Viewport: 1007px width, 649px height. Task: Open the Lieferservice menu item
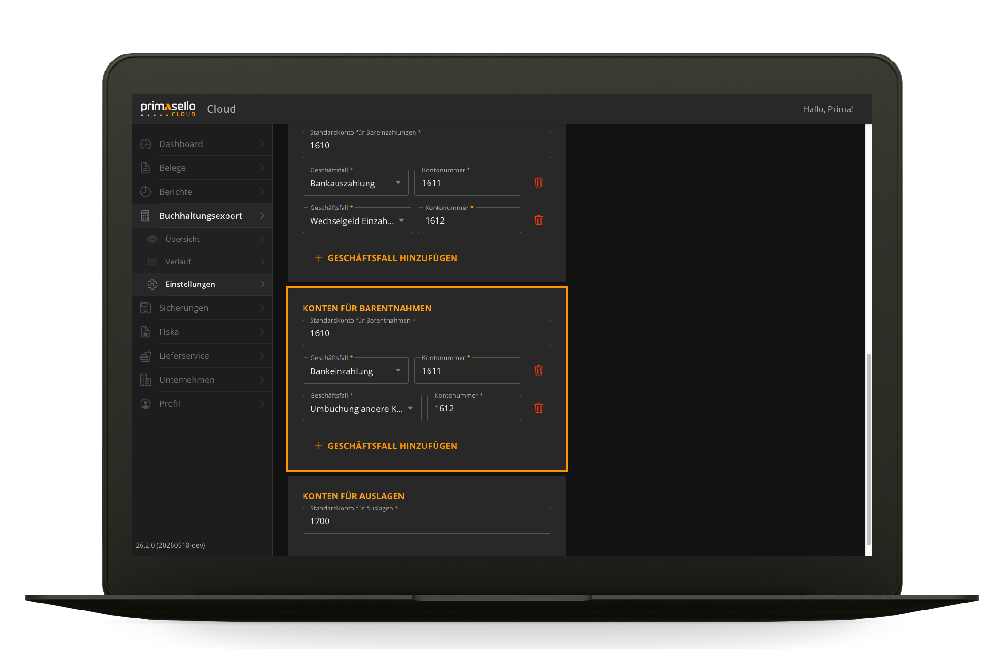coord(202,356)
